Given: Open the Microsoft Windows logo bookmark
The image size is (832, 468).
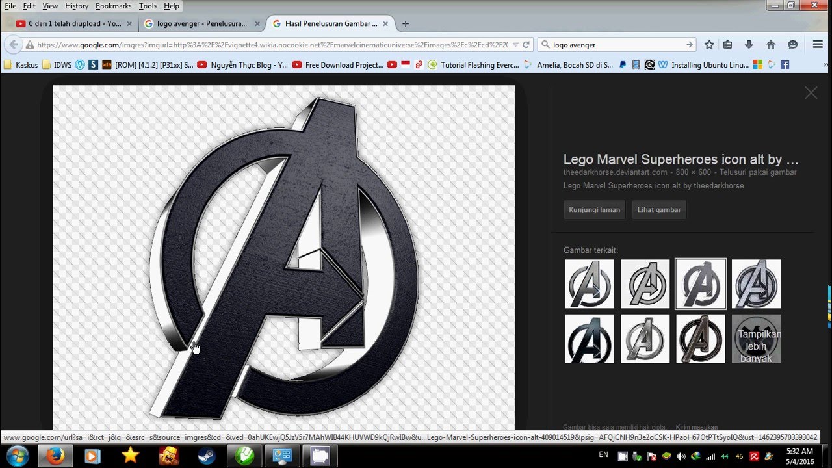Looking at the screenshot, I should click(758, 65).
